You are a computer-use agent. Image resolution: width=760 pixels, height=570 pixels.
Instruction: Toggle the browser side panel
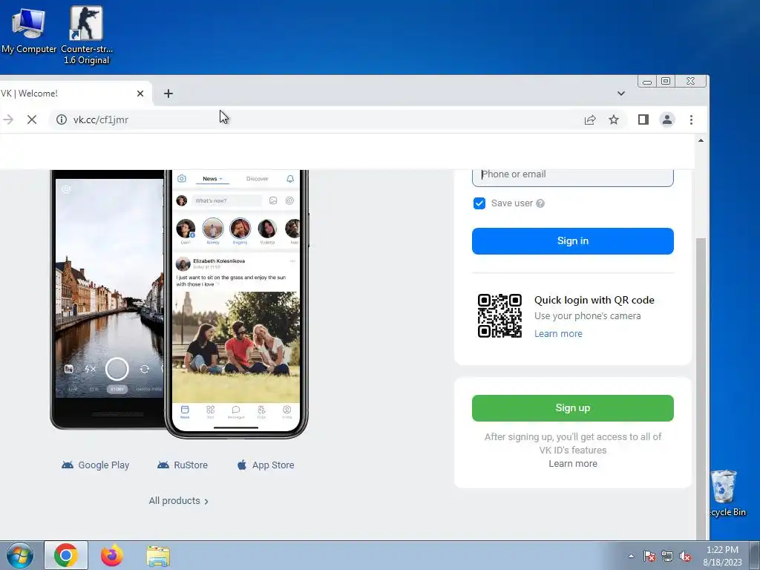click(x=643, y=119)
